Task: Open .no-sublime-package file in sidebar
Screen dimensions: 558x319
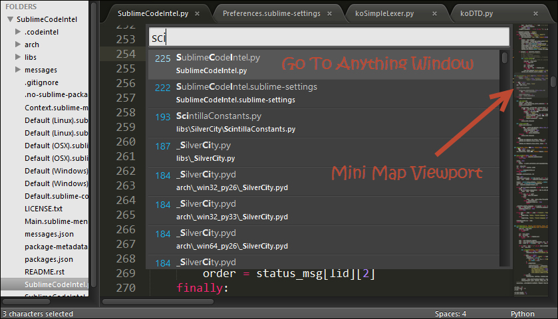Action: 57,94
